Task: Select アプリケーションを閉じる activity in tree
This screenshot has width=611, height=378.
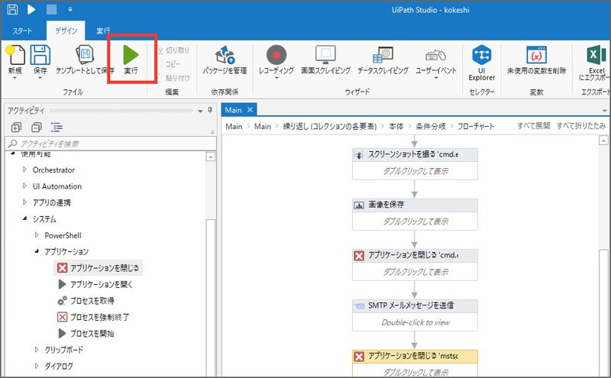Action: 99,268
